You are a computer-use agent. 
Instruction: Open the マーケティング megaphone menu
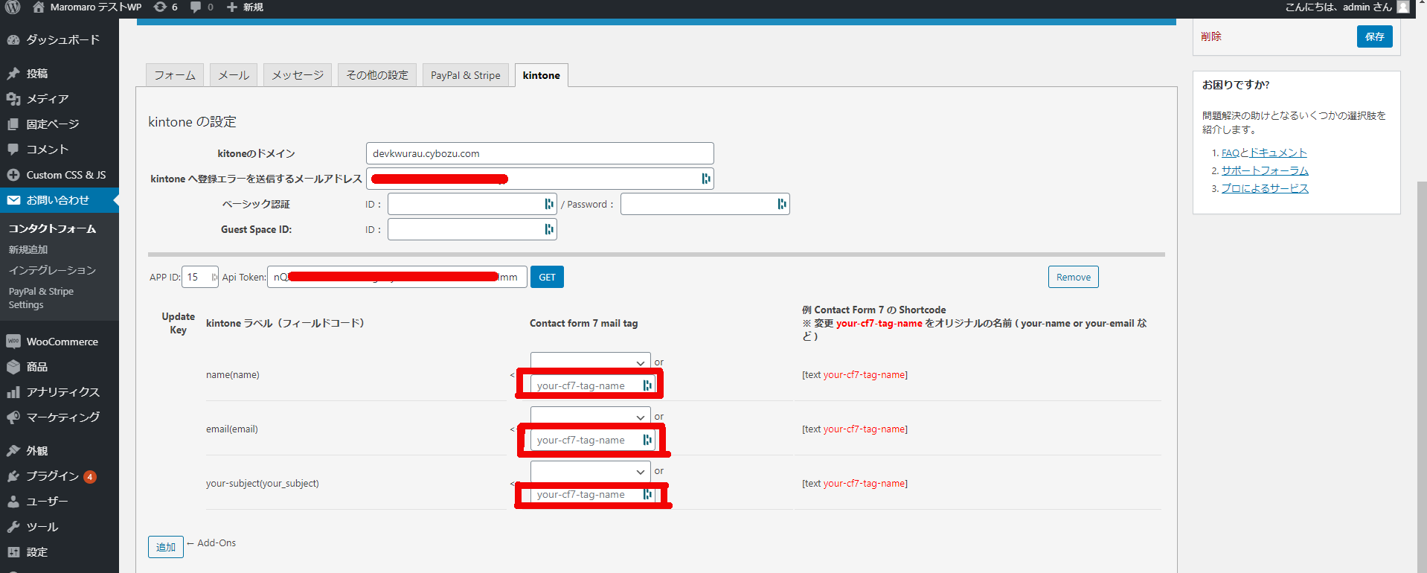click(60, 417)
